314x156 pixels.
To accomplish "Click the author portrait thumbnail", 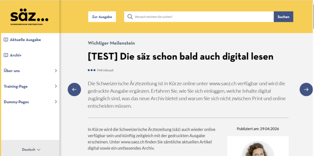I will pyautogui.click(x=258, y=149).
